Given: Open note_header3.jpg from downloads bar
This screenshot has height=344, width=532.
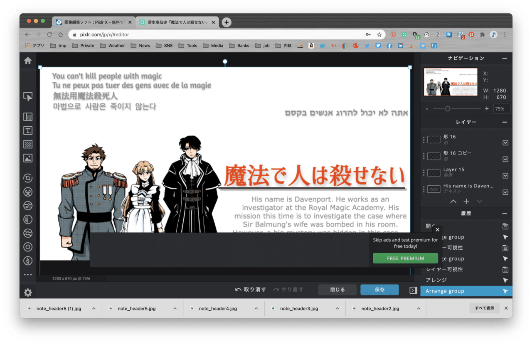Looking at the screenshot, I should [298, 309].
